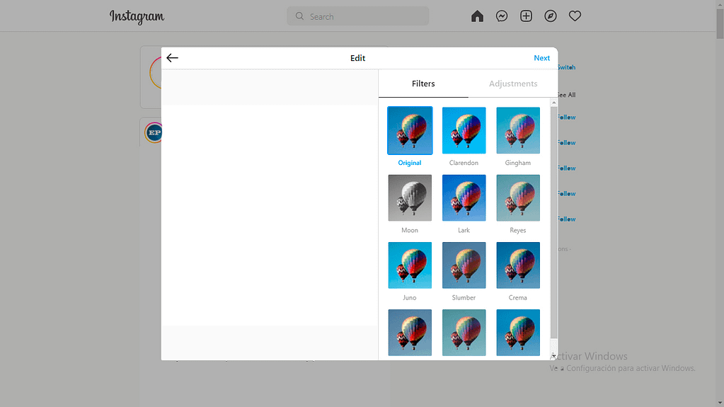Click the filter list scrollbar thumb
The height and width of the screenshot is (407, 724).
[x=554, y=223]
